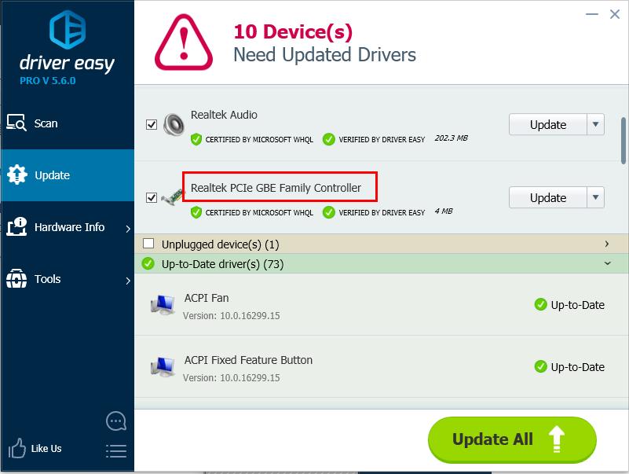The image size is (629, 474).
Task: Open the list menu icon in sidebar
Action: pos(115,450)
